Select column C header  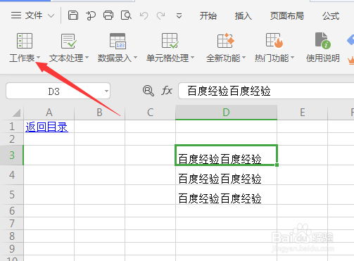[x=150, y=113]
